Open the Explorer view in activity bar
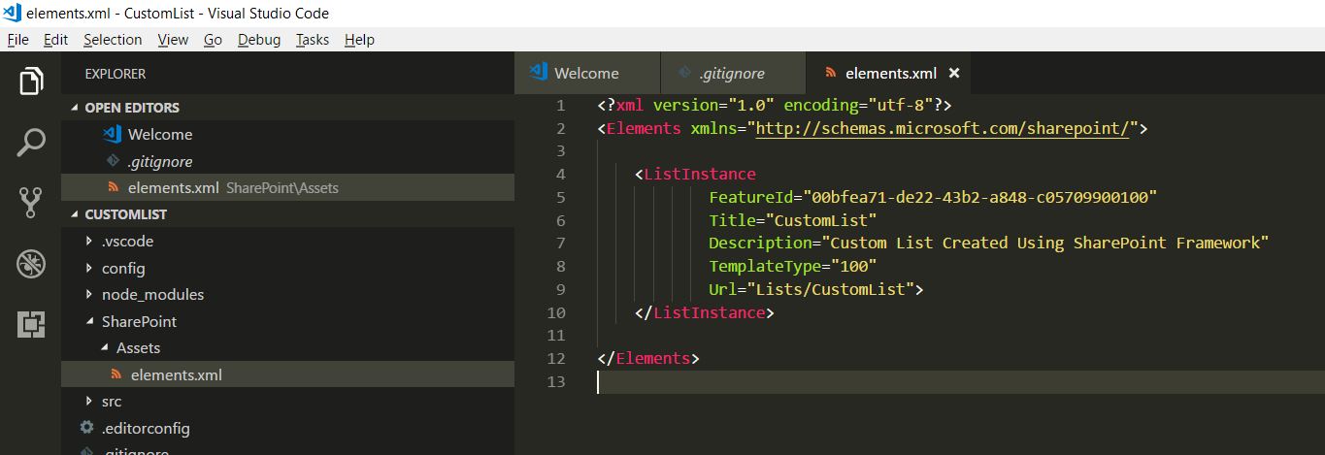 31,81
